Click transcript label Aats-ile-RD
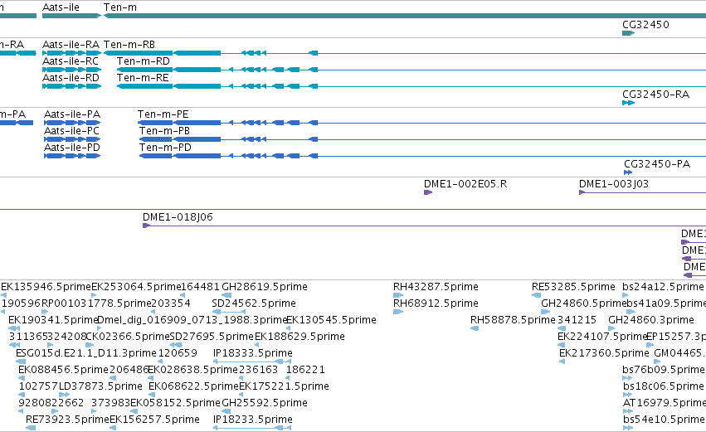 tap(71, 78)
